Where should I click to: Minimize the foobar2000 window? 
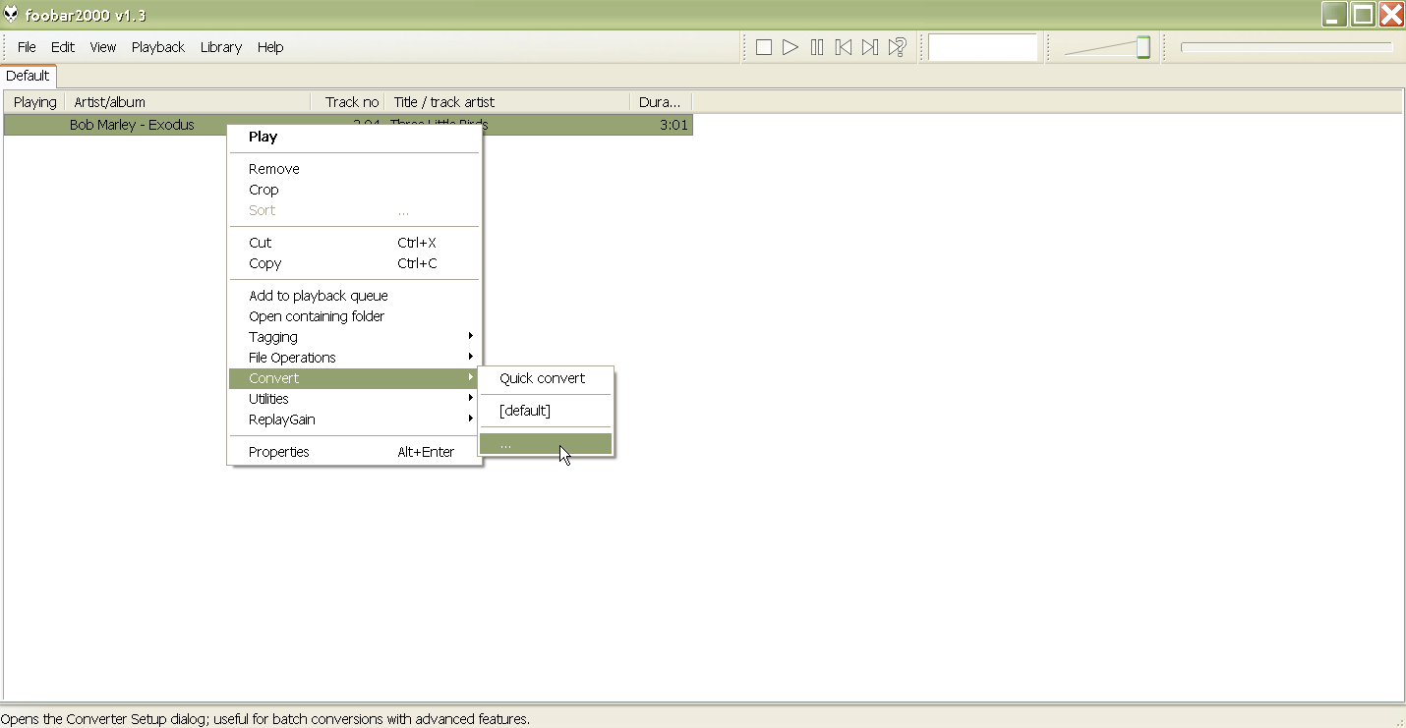[x=1334, y=14]
